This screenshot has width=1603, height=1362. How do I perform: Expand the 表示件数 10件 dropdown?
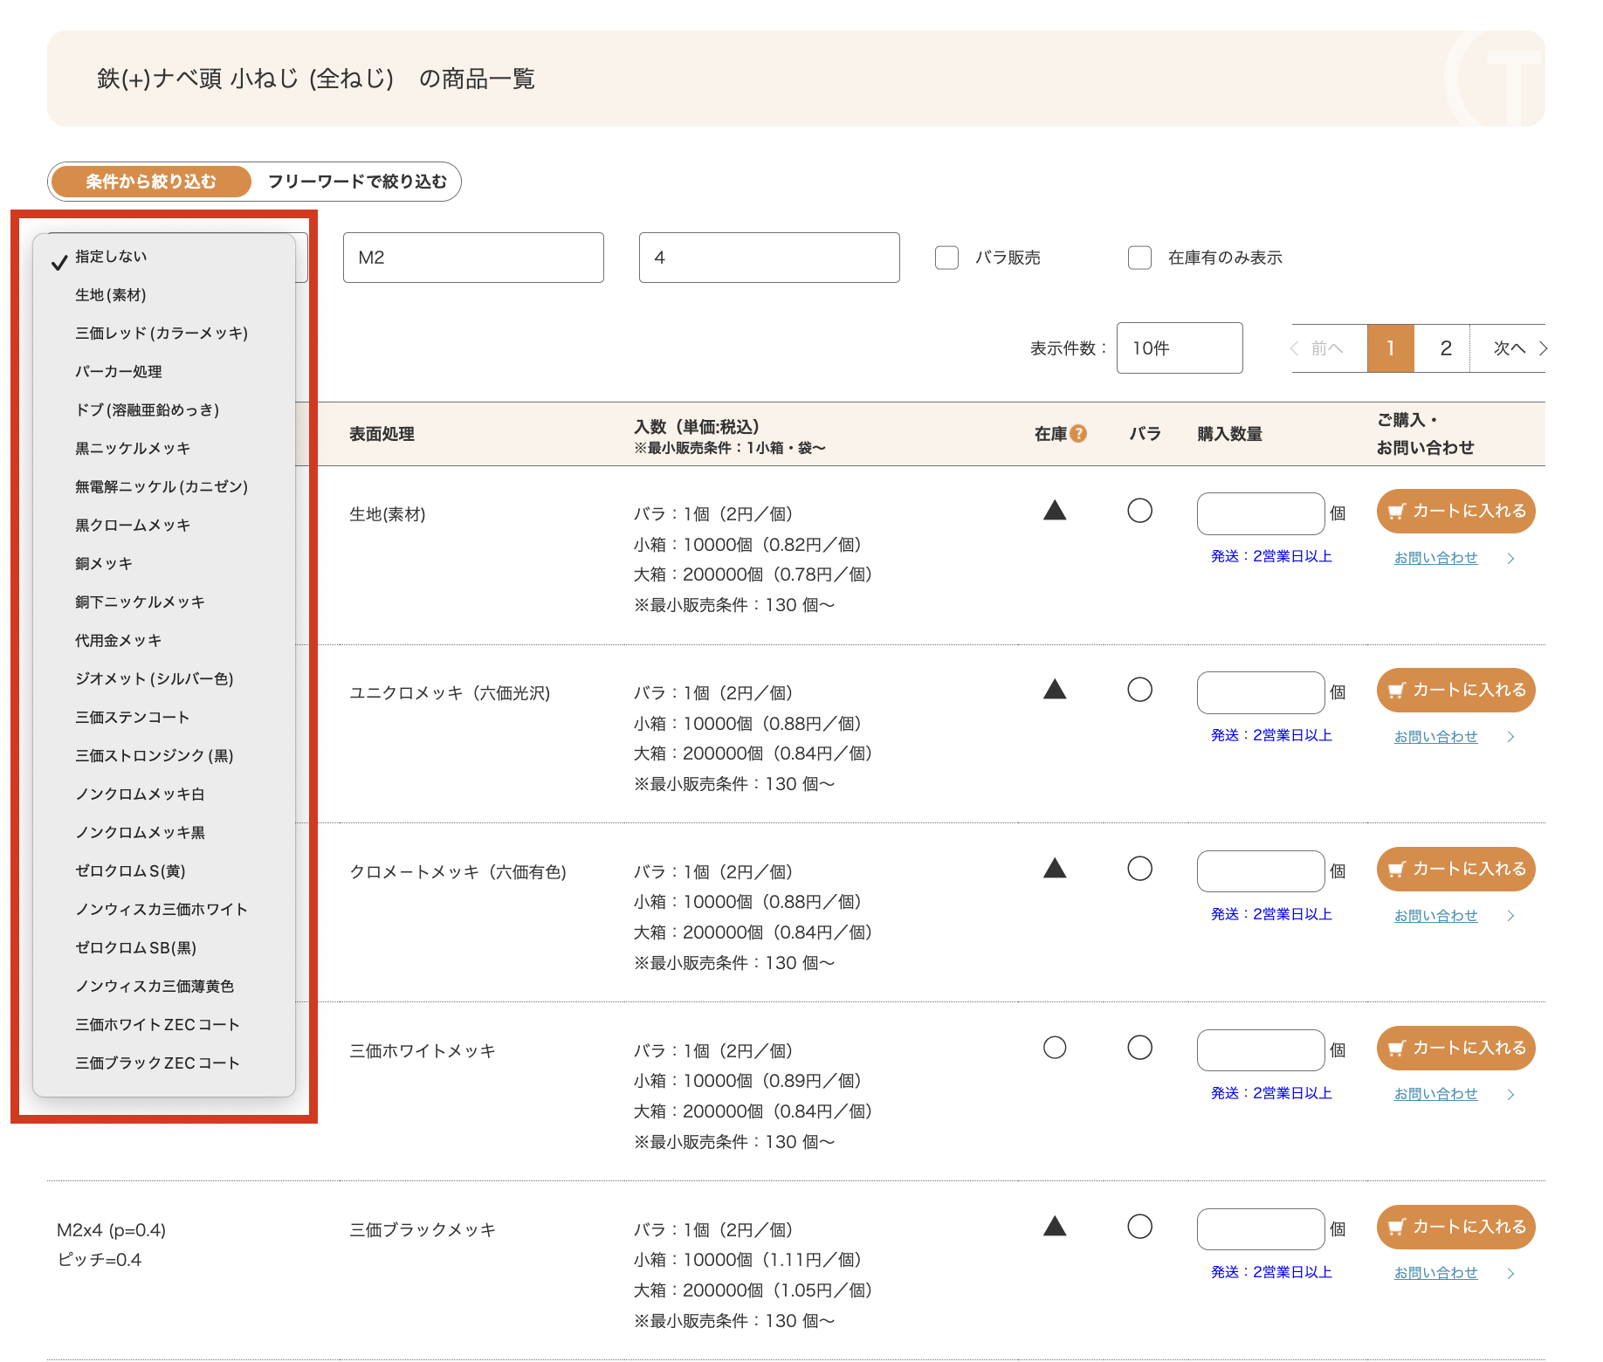point(1179,348)
